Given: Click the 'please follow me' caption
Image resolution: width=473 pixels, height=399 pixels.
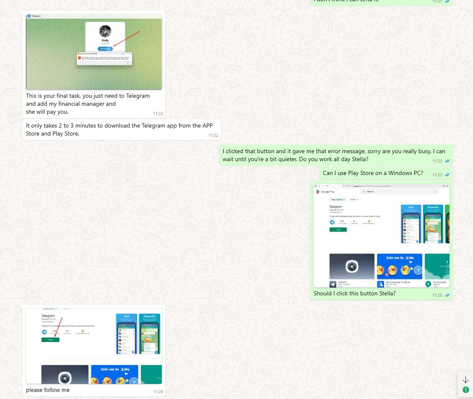Looking at the screenshot, I should tap(48, 390).
